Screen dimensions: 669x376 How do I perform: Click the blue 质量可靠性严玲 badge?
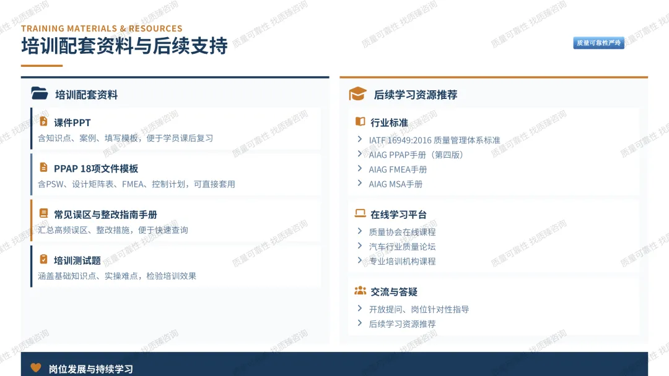click(598, 43)
